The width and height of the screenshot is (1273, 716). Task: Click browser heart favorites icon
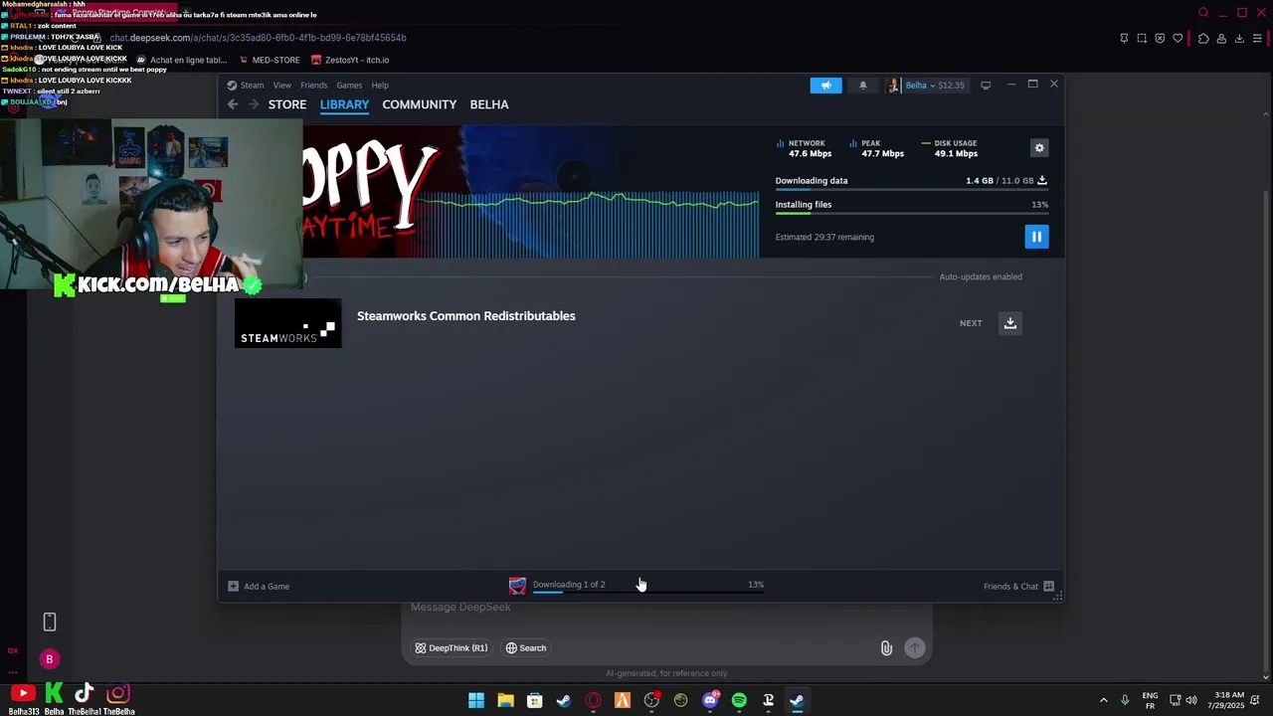click(1179, 39)
